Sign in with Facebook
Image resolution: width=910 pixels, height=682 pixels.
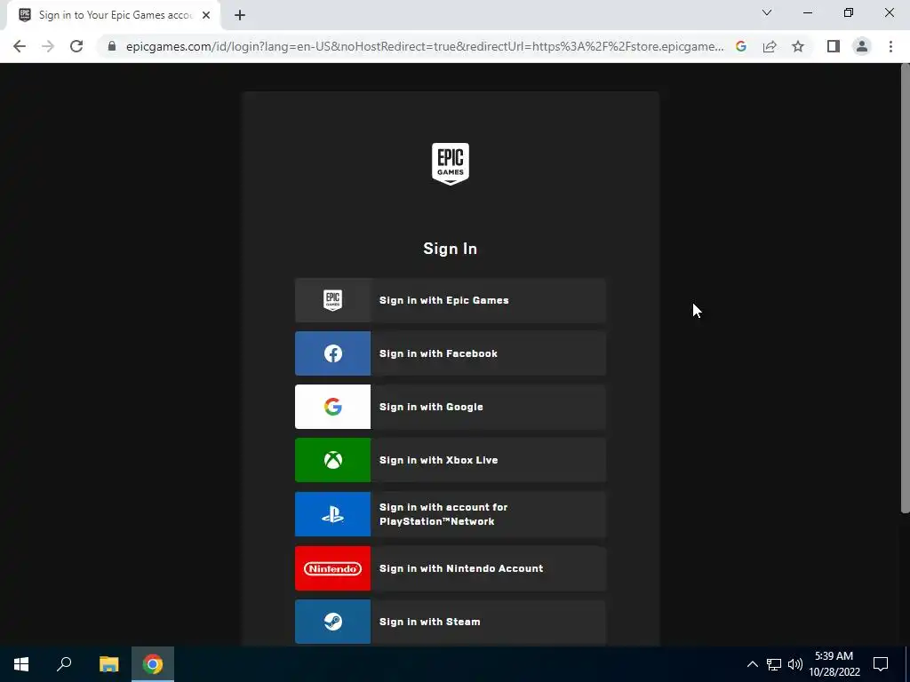tap(451, 353)
